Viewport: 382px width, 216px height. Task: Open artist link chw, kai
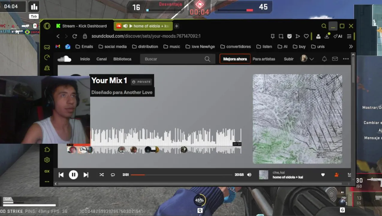tap(279, 172)
